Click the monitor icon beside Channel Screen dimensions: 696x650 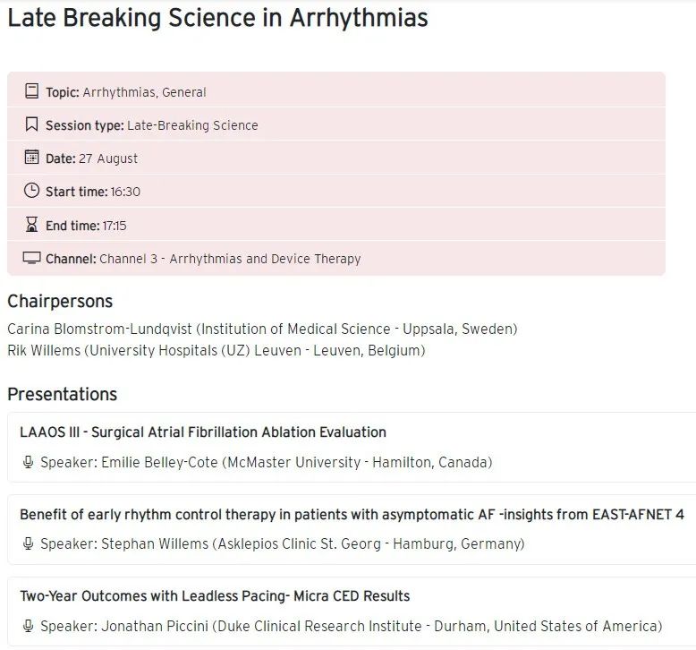[x=32, y=258]
